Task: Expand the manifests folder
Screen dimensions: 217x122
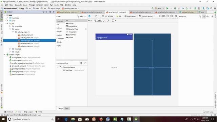Action: click(7, 18)
